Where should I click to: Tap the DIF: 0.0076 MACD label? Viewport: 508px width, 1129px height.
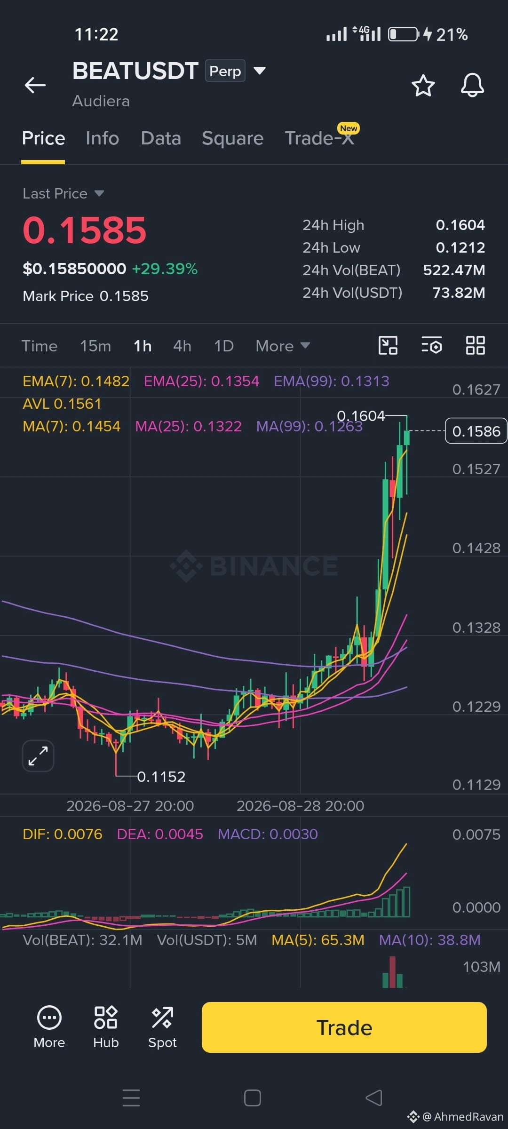click(x=63, y=834)
